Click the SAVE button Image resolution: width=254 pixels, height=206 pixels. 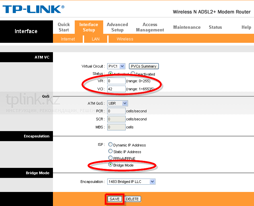115,199
